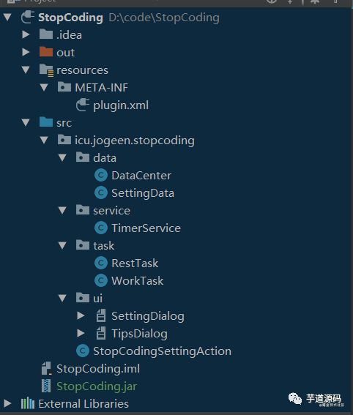Open the SettingDialog form

(148, 316)
